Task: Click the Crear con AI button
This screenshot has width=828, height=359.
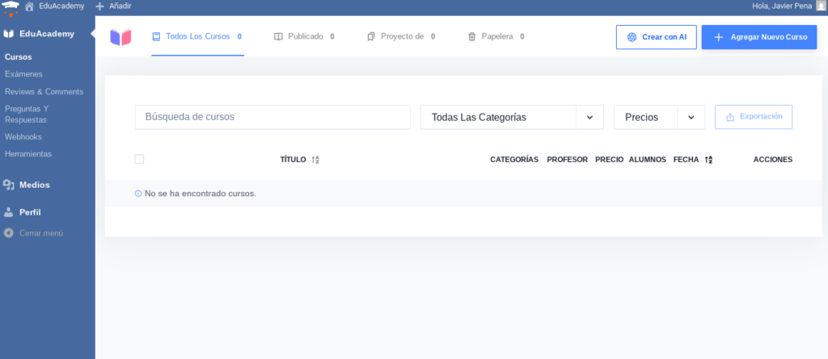Action: [x=657, y=37]
